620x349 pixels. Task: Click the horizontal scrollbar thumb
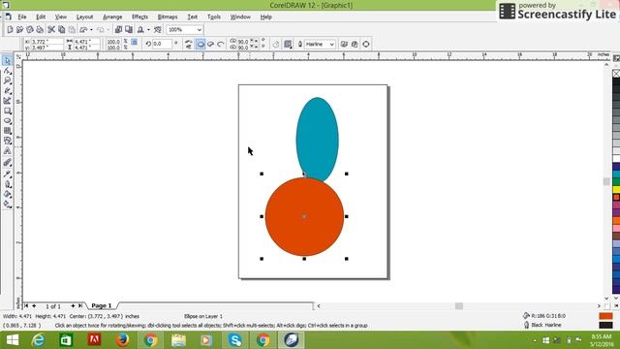(458, 306)
